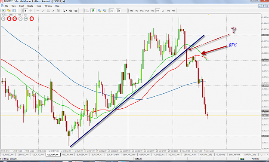The width and height of the screenshot is (269, 162).
Task: Switch to the AUDJPY,Daily chart tab
Action: pos(206,155)
